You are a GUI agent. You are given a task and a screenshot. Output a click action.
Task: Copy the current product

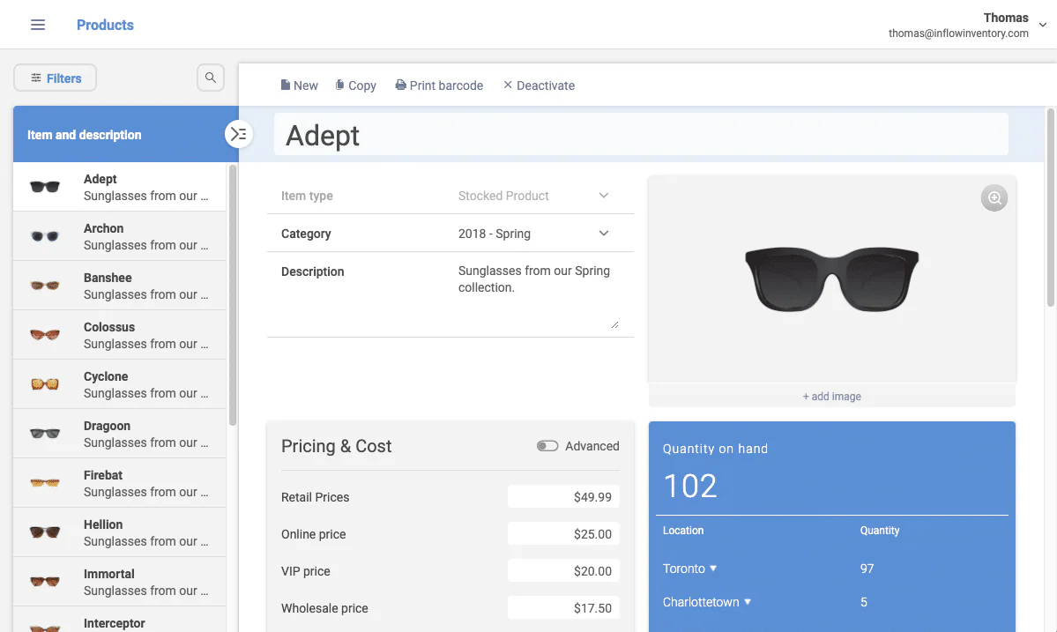[356, 86]
